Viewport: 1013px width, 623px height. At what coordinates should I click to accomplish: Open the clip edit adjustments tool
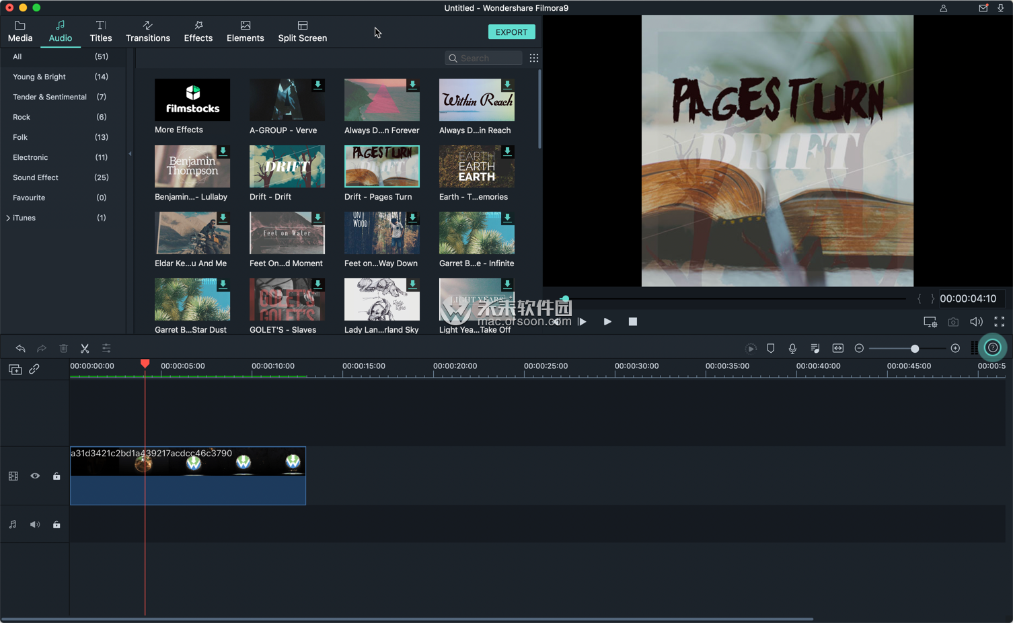pos(106,348)
